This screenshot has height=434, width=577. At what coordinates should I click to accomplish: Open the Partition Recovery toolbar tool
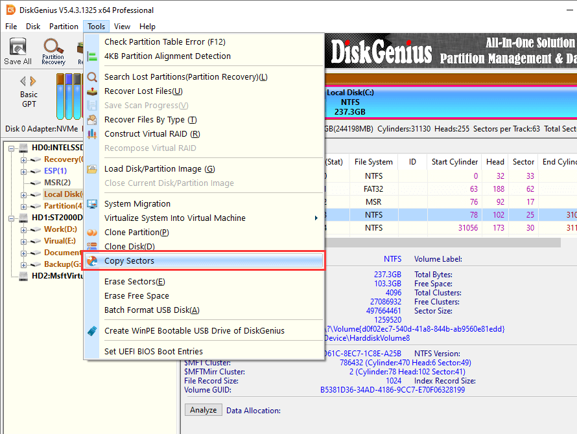point(53,51)
